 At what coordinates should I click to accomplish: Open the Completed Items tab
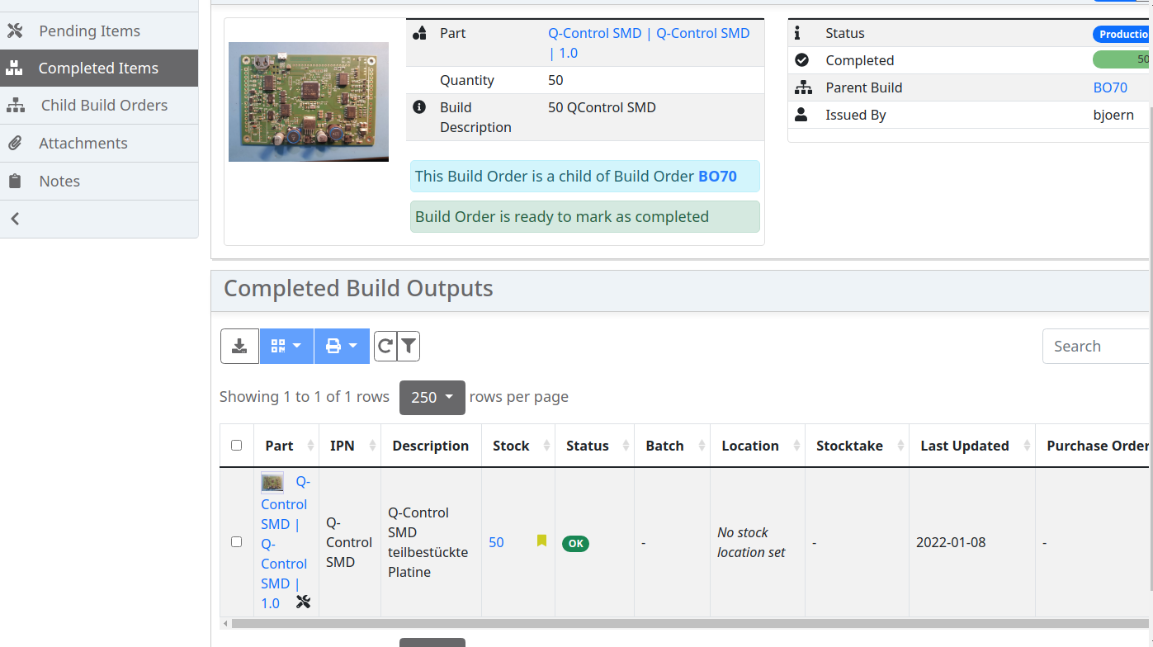click(99, 68)
